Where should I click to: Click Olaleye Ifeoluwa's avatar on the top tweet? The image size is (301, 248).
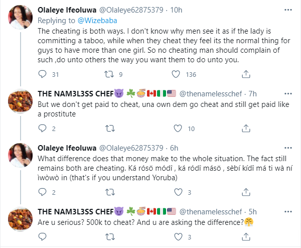pos(20,18)
